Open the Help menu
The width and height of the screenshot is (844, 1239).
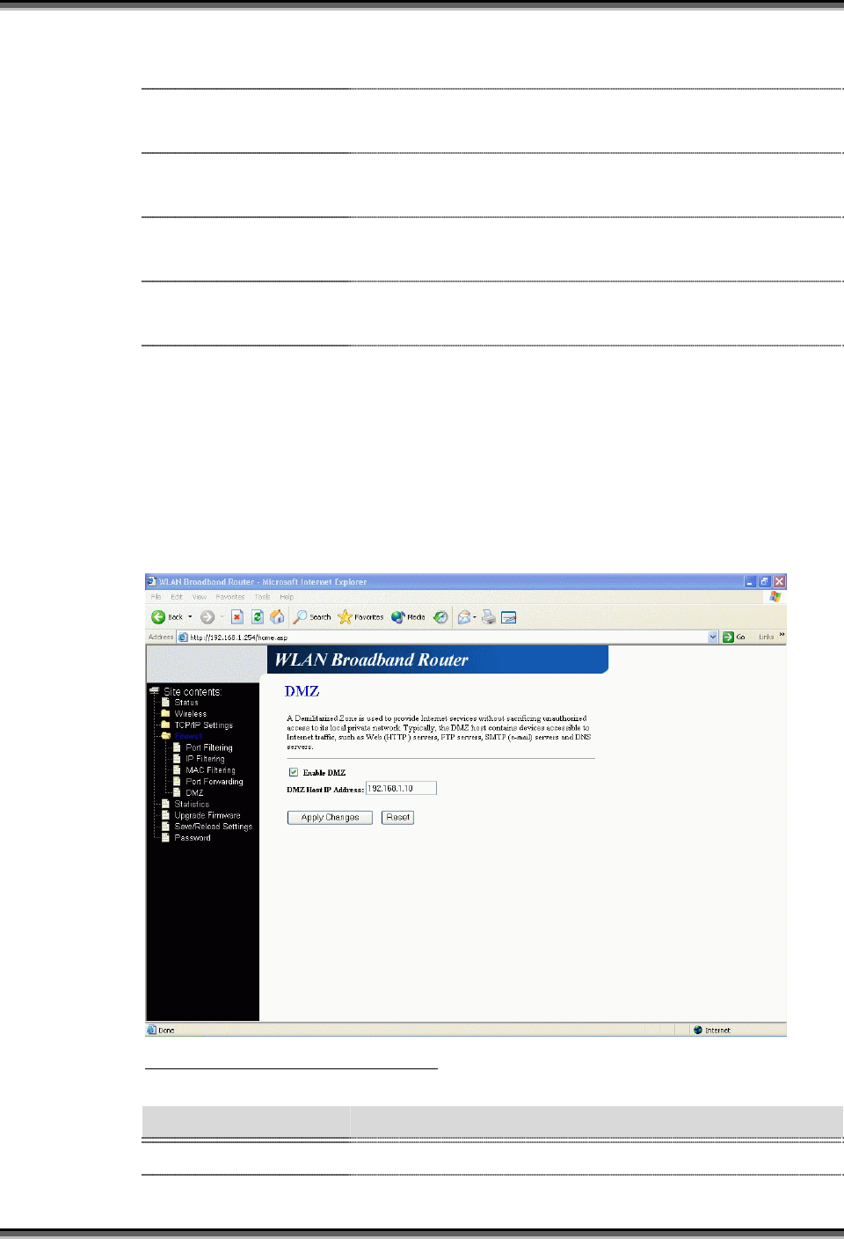[287, 597]
